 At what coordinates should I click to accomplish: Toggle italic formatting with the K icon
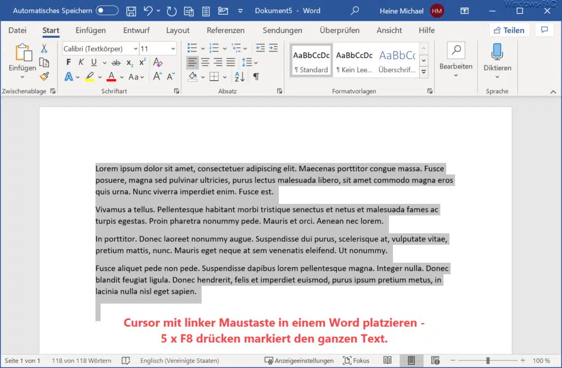coord(81,61)
